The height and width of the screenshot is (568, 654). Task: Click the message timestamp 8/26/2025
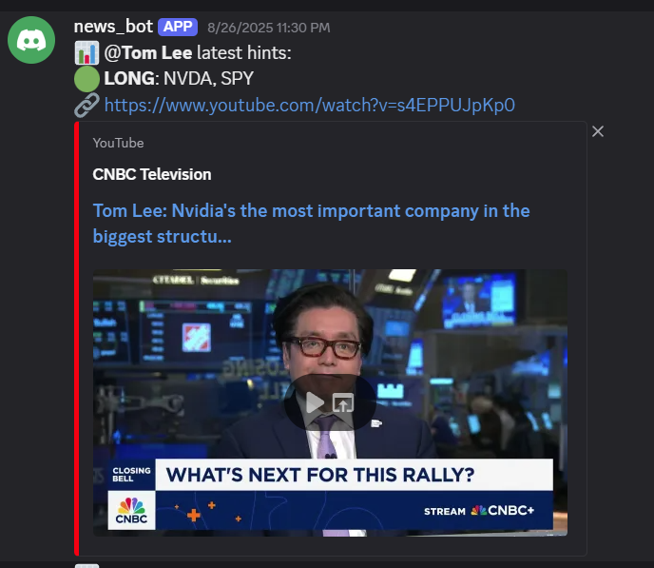coord(269,28)
